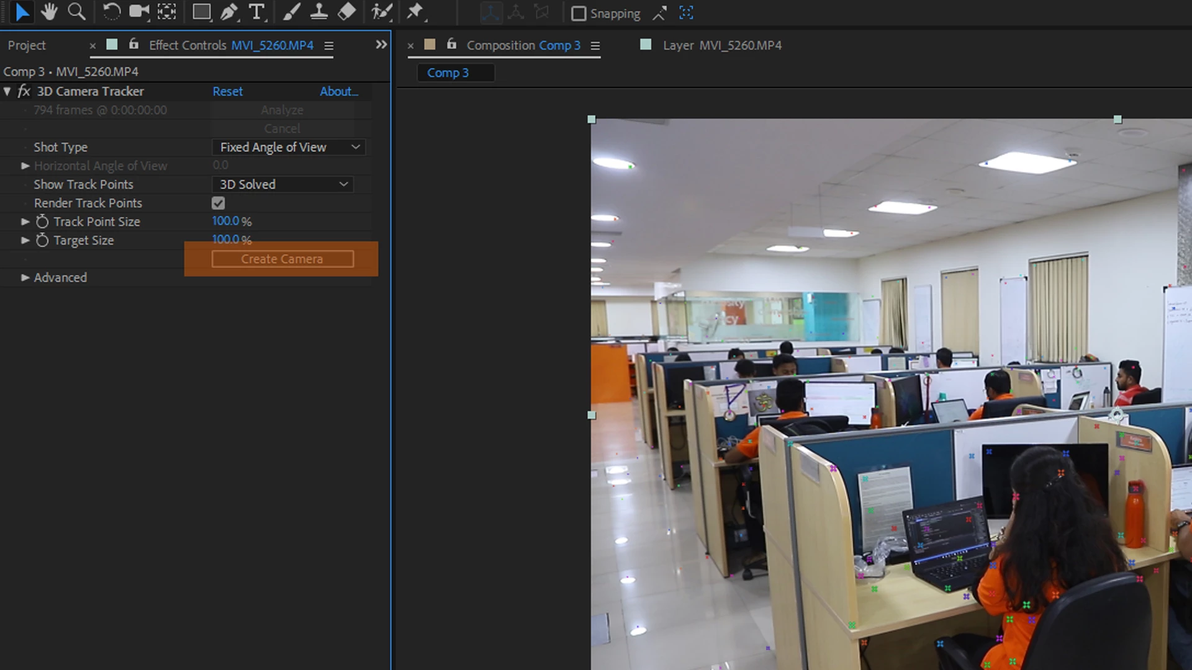This screenshot has height=670, width=1192.
Task: Select the Puppet Pin tool
Action: 415,12
